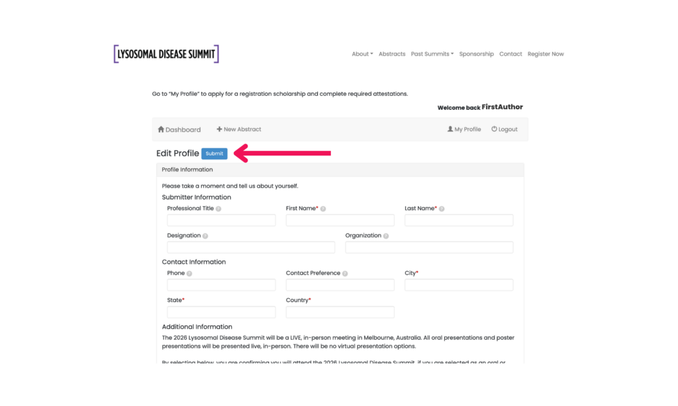Click into the Organization input field
The height and width of the screenshot is (406, 678).
point(429,247)
